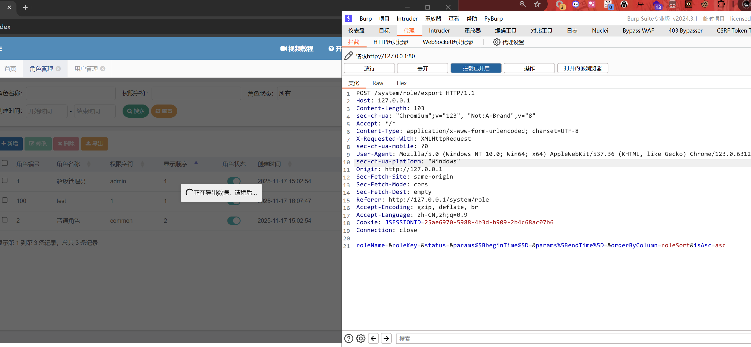Click the bookmark star icon in browser

coord(537,4)
